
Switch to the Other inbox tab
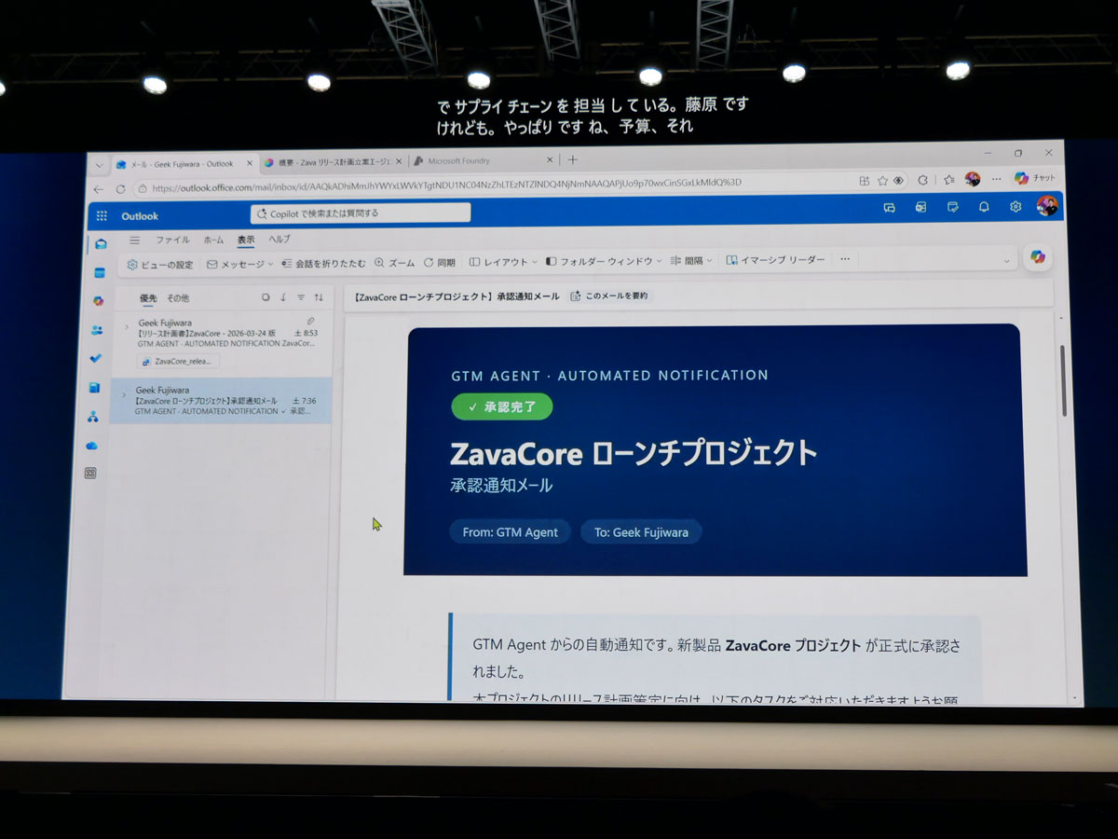coord(178,298)
